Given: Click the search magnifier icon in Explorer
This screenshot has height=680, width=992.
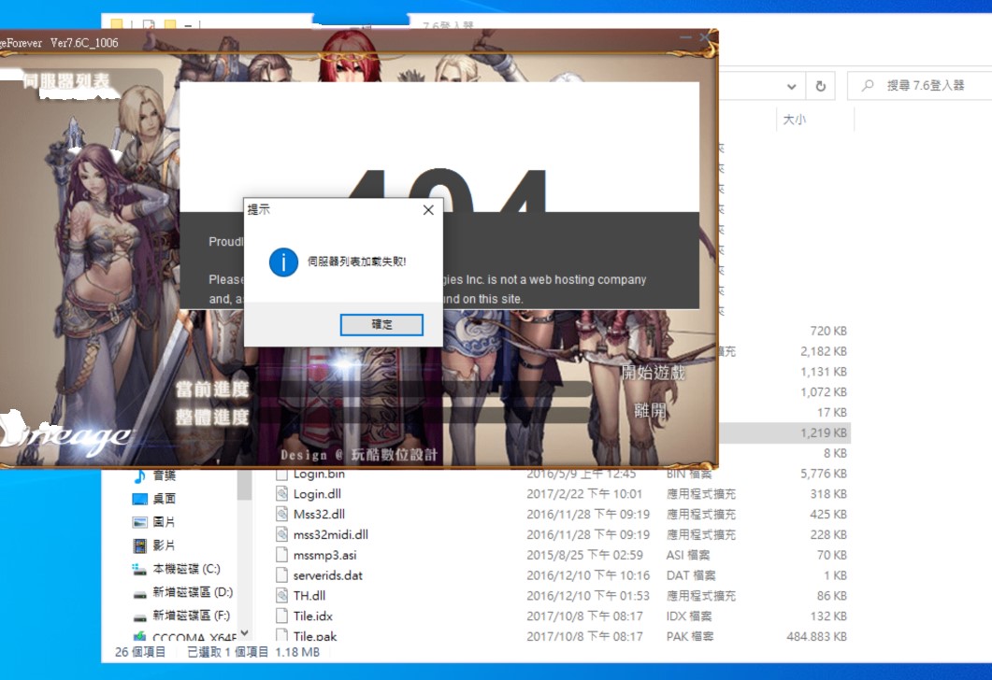Looking at the screenshot, I should pyautogui.click(x=868, y=85).
